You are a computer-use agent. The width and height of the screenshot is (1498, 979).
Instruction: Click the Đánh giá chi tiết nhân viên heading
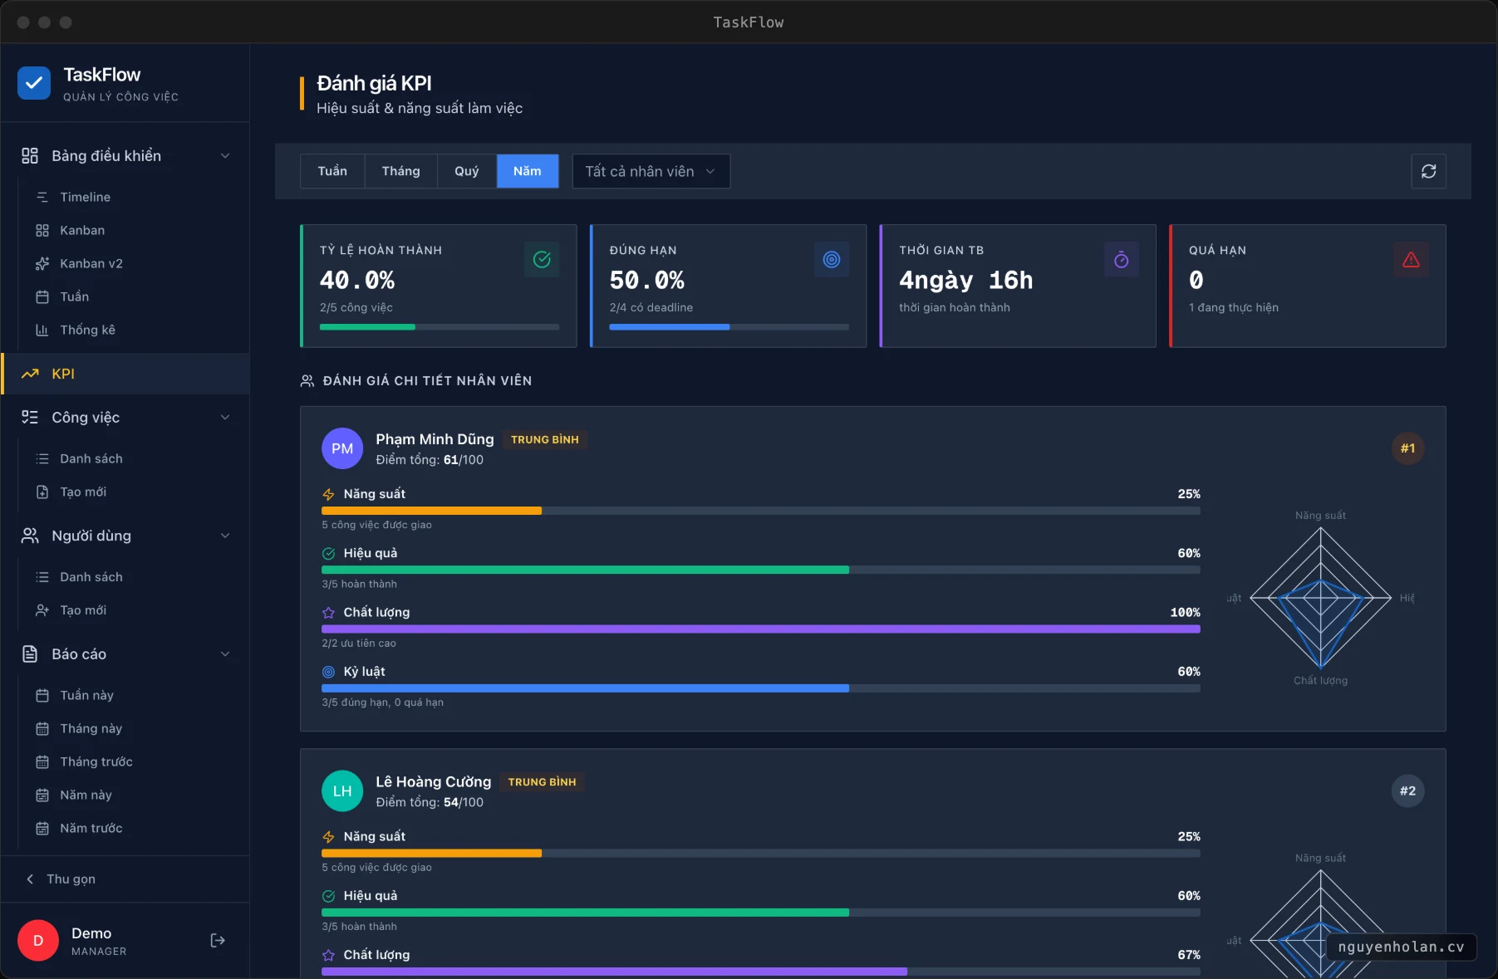pos(427,380)
